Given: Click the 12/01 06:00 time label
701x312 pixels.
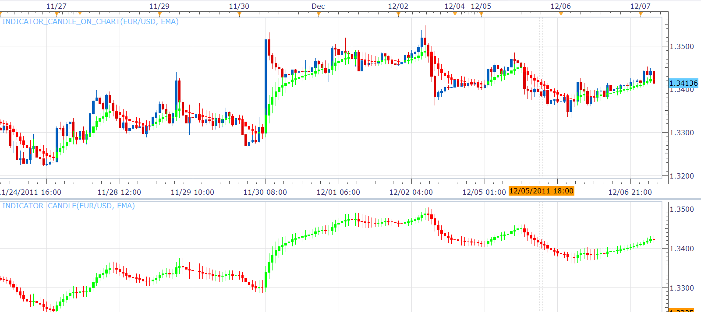Looking at the screenshot, I should 338,192.
